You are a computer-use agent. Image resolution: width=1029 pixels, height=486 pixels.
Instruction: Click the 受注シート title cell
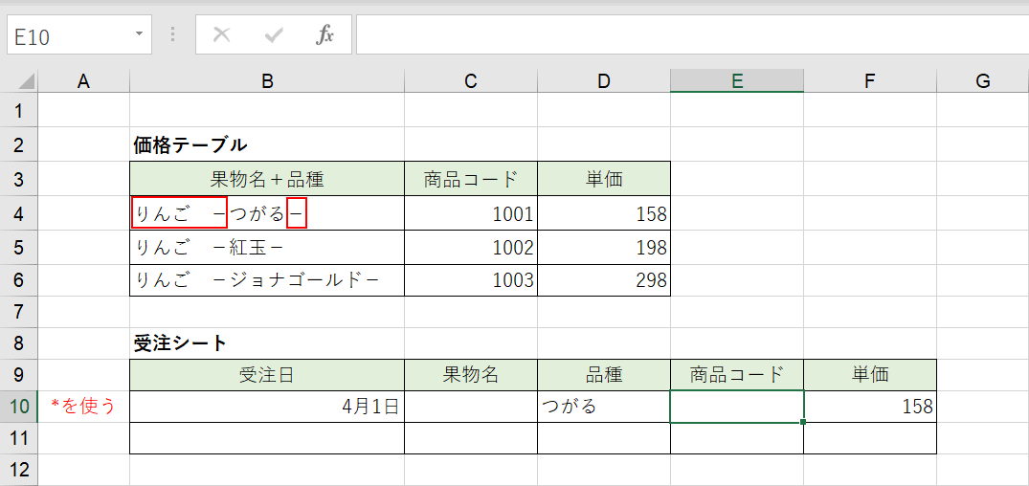pos(267,343)
